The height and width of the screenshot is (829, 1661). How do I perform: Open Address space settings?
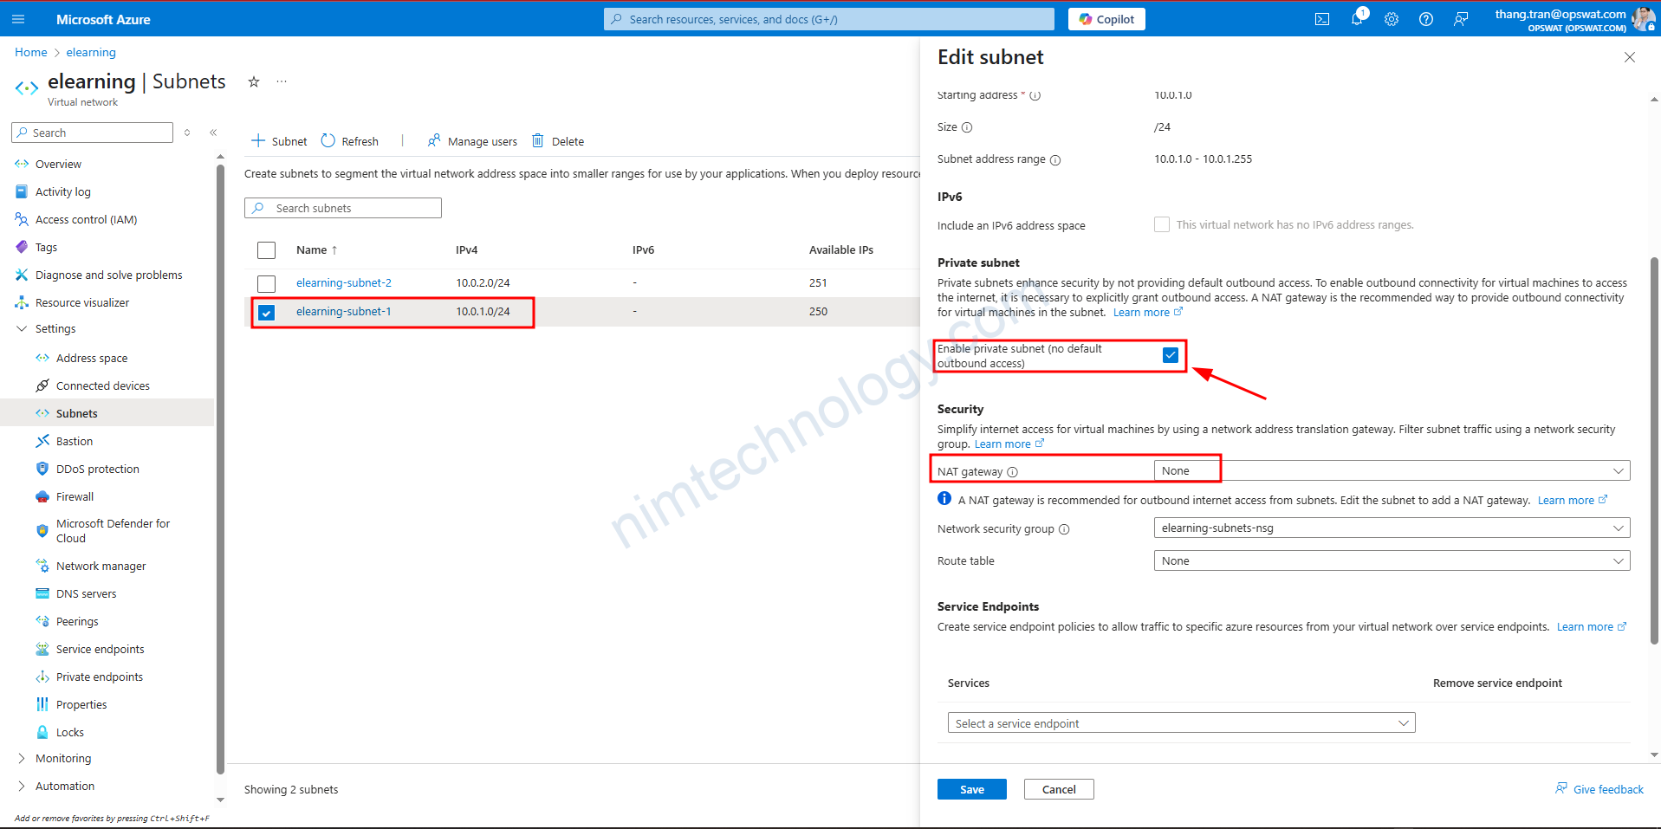point(91,358)
